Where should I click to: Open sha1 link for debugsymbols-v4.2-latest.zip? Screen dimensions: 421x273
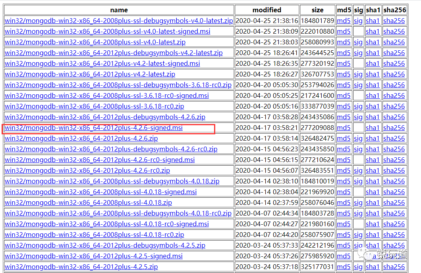373,53
